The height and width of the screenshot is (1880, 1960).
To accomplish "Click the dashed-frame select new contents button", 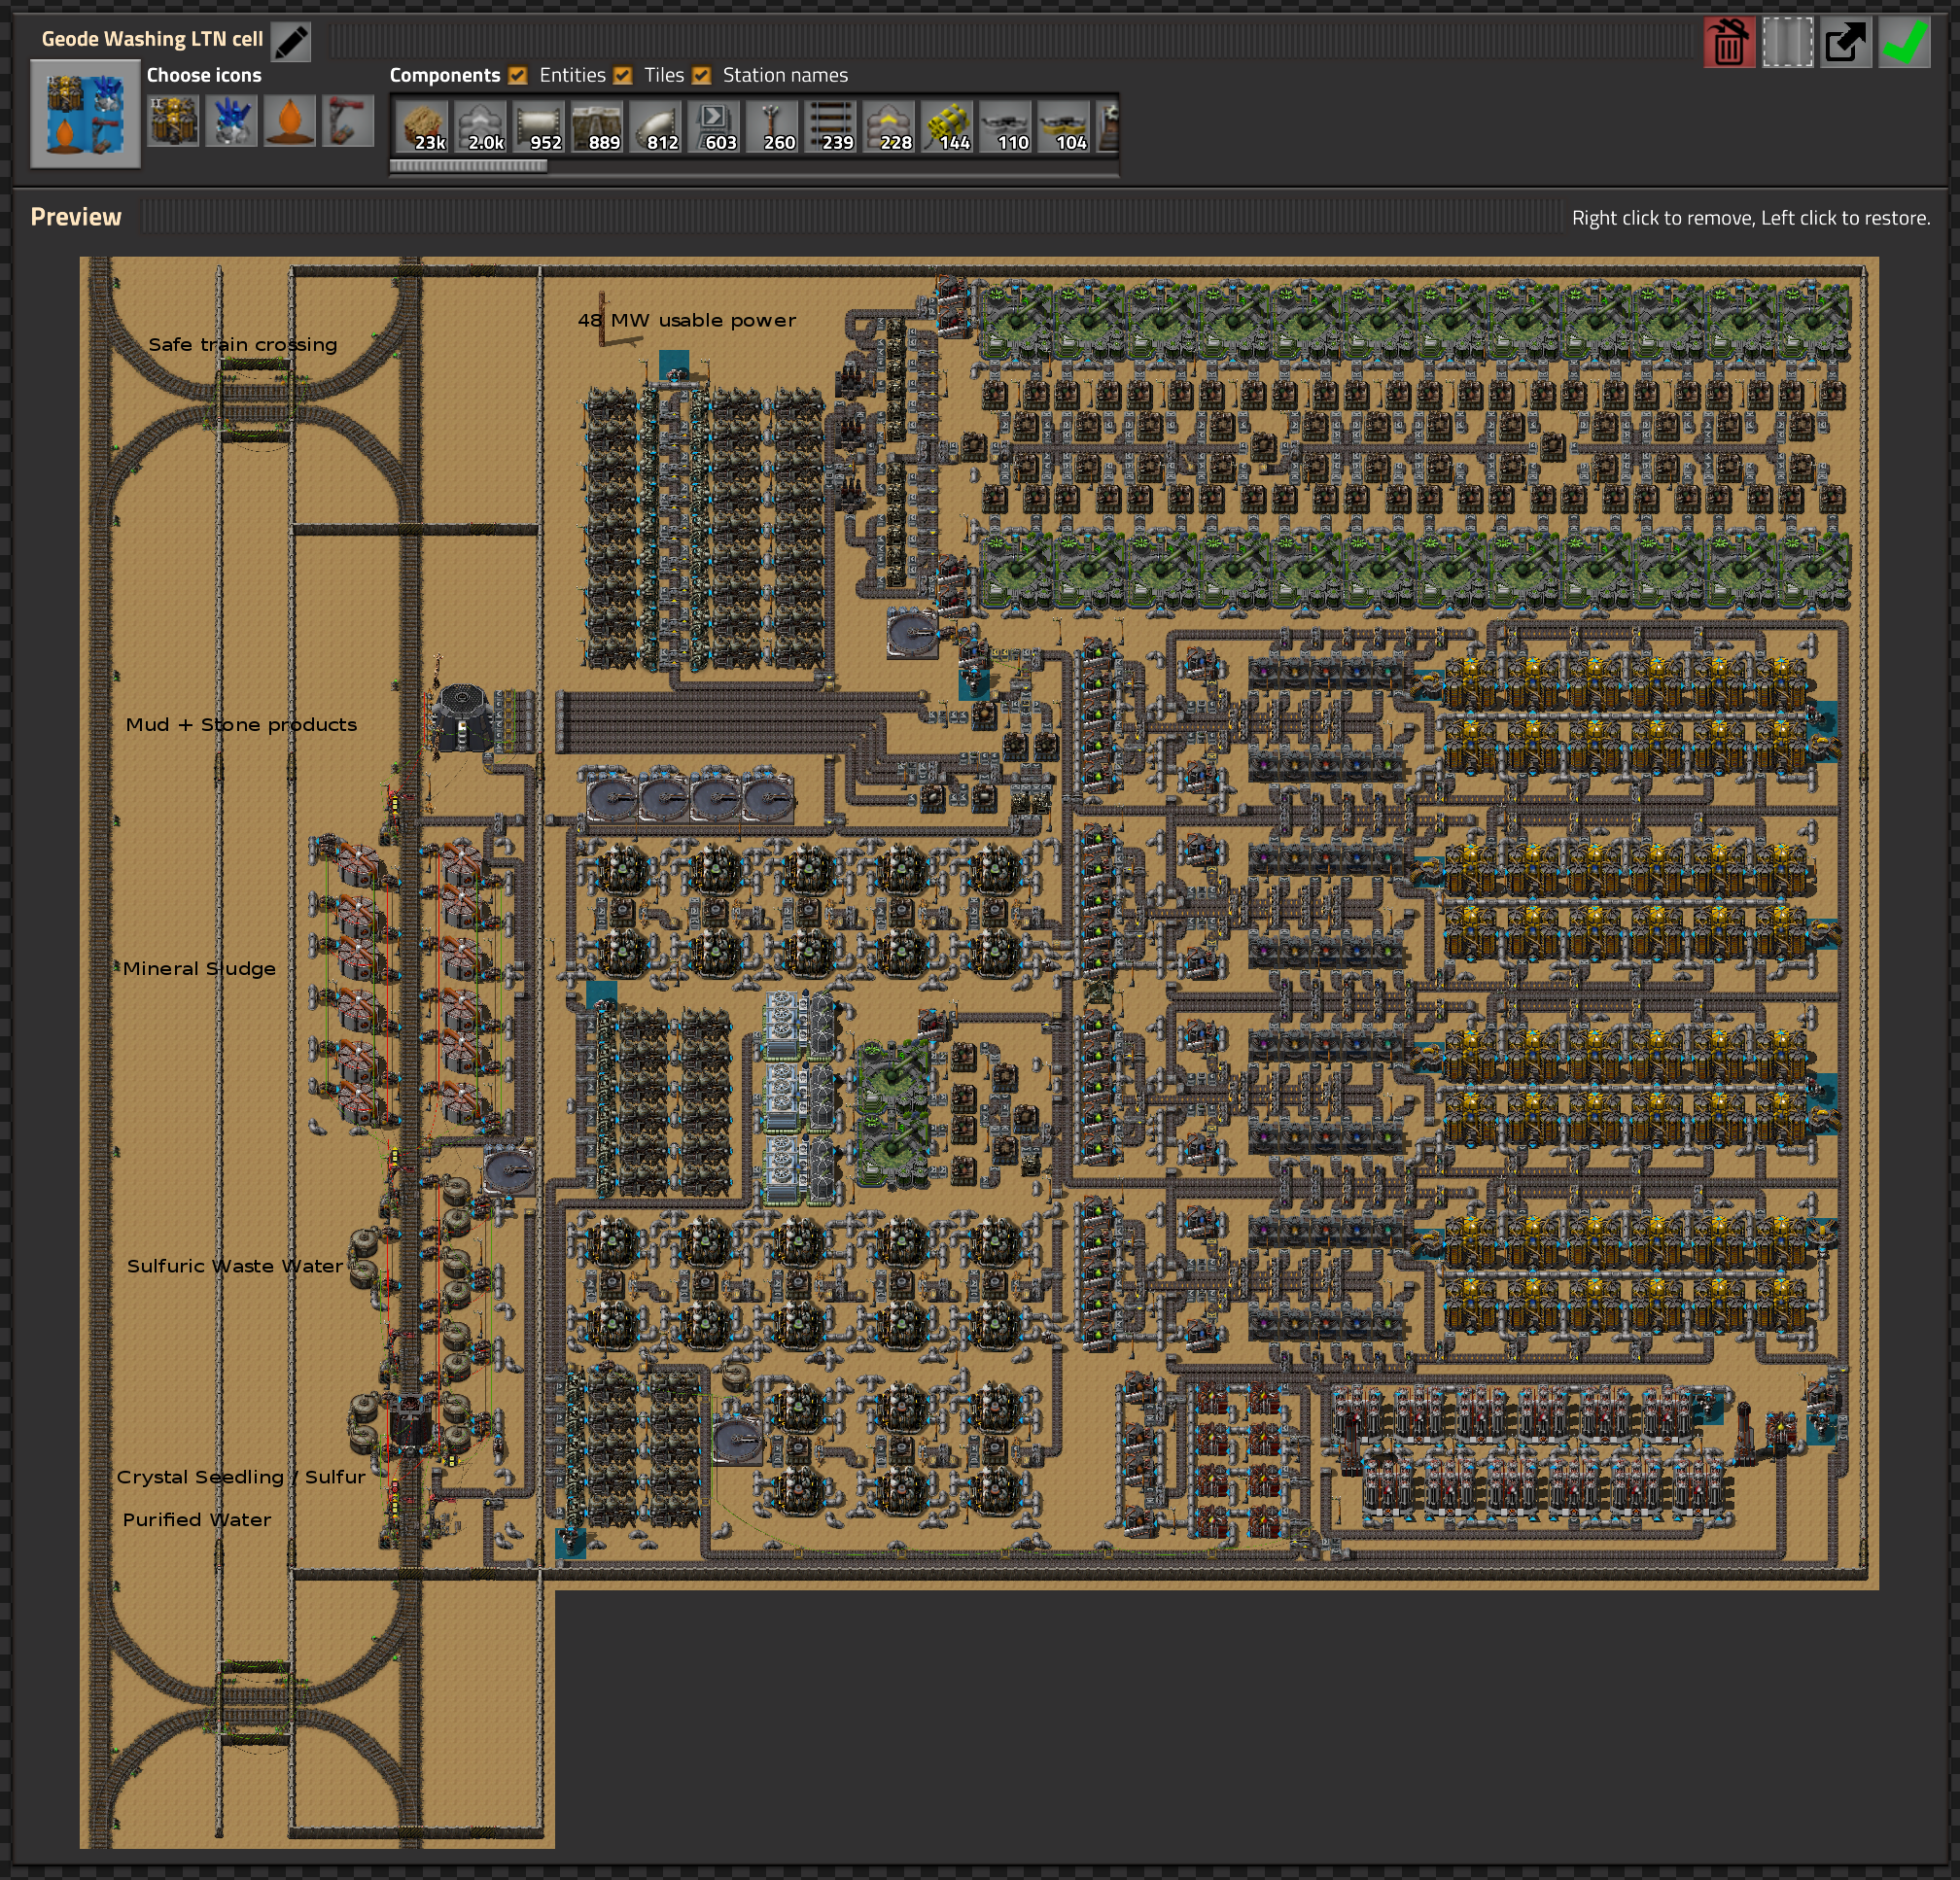I will tap(1786, 42).
